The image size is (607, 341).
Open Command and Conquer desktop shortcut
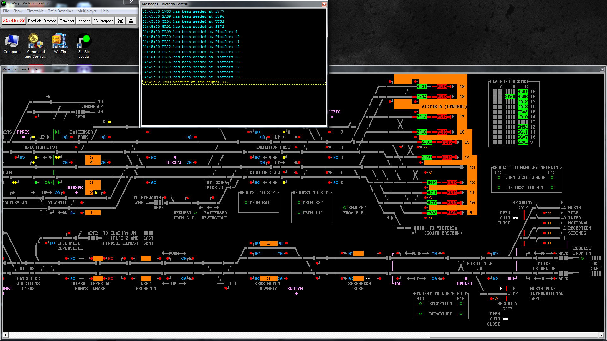(36, 46)
